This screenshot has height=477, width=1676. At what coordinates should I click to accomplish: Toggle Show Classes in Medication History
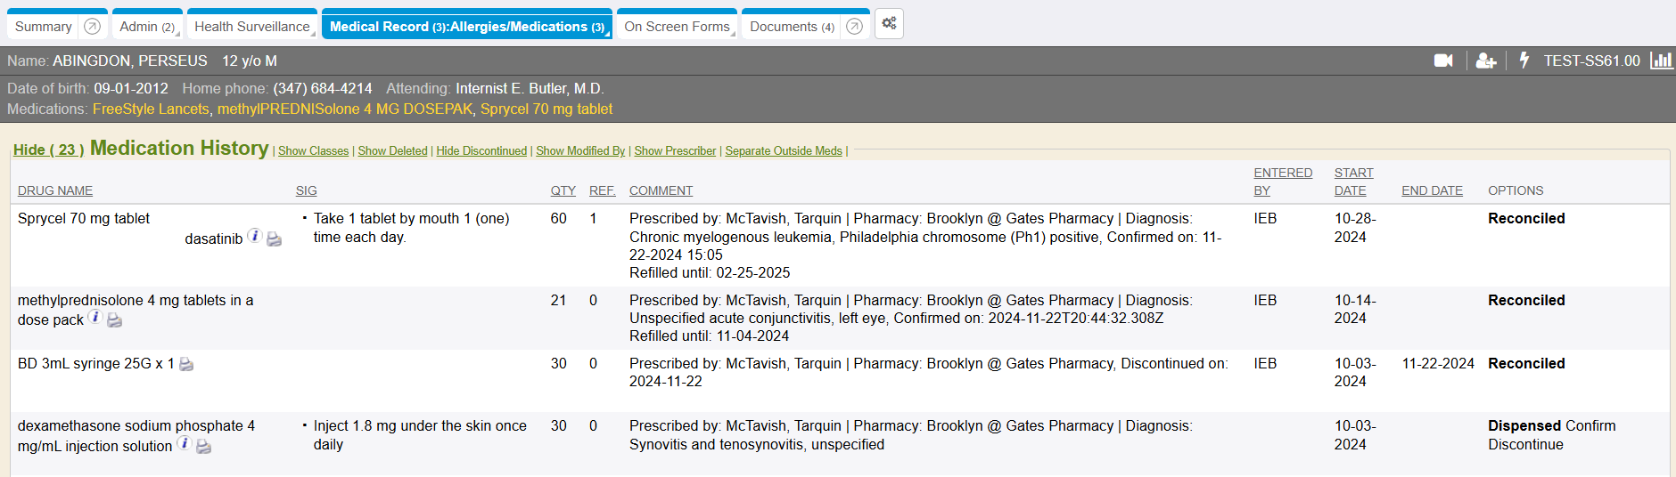pyautogui.click(x=313, y=151)
